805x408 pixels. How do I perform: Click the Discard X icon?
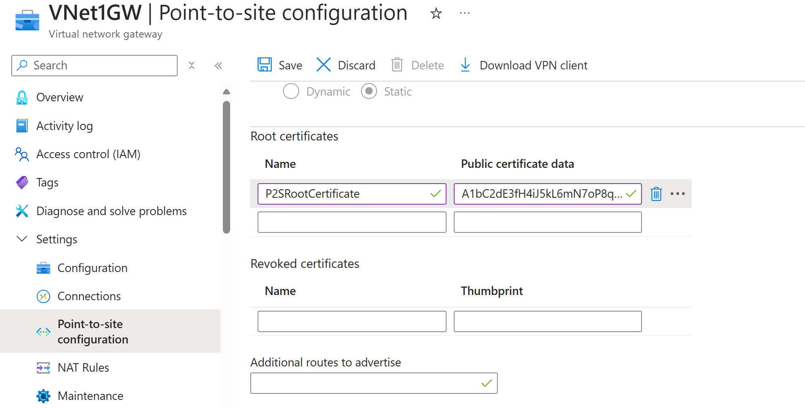coord(323,65)
